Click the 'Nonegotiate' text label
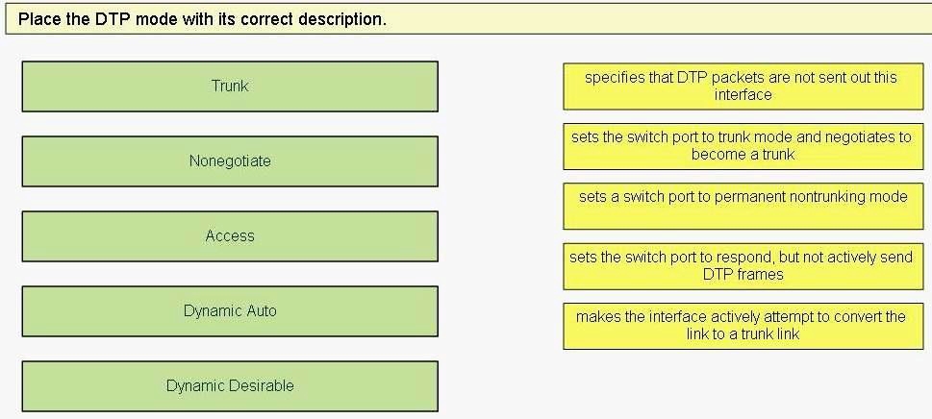This screenshot has width=932, height=419. pos(230,160)
